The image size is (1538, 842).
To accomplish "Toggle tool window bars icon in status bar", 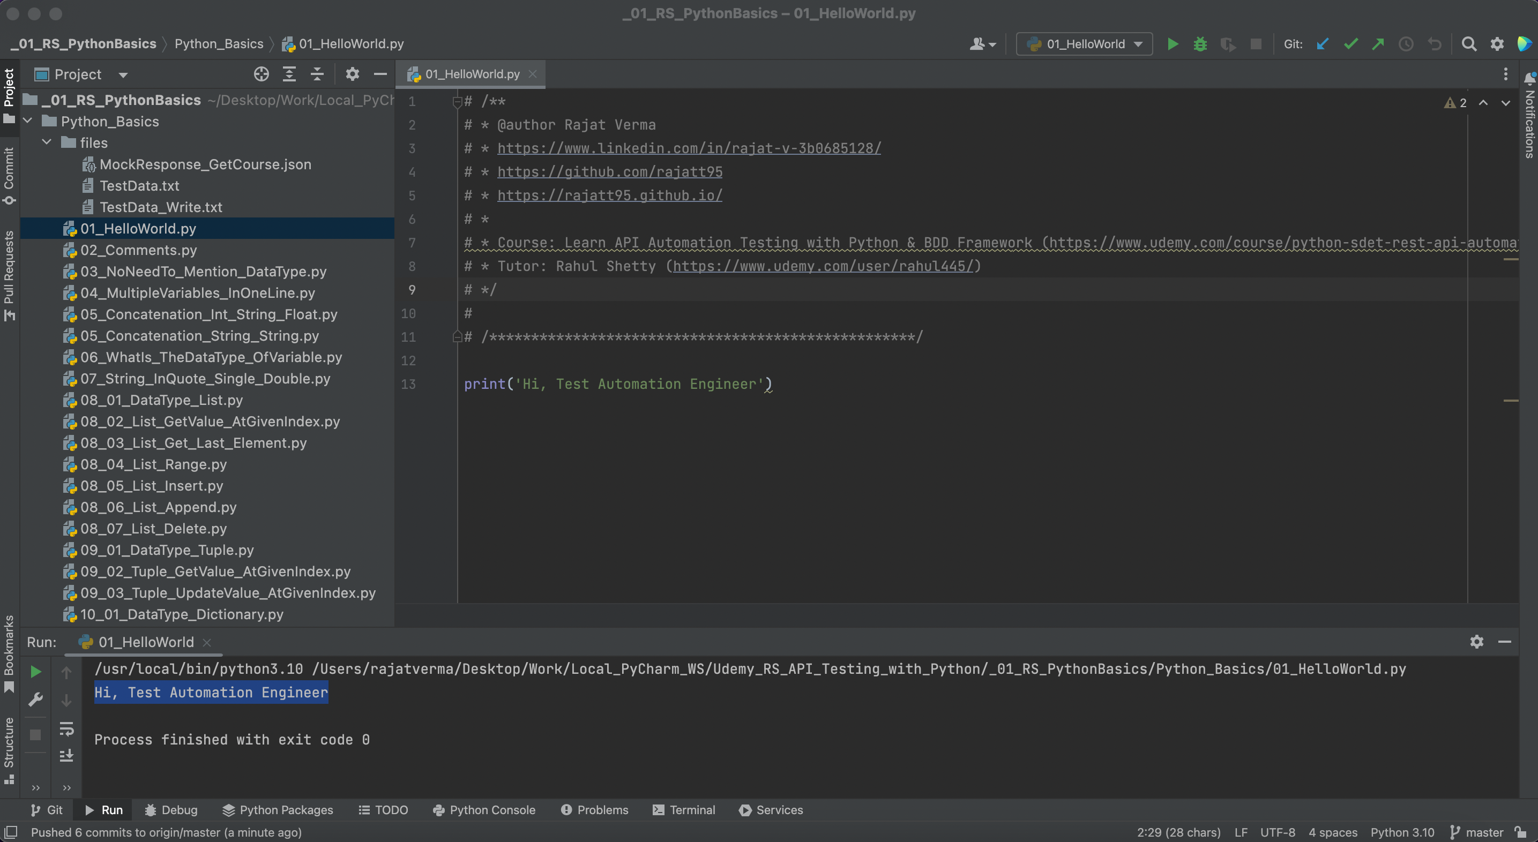I will [x=11, y=832].
